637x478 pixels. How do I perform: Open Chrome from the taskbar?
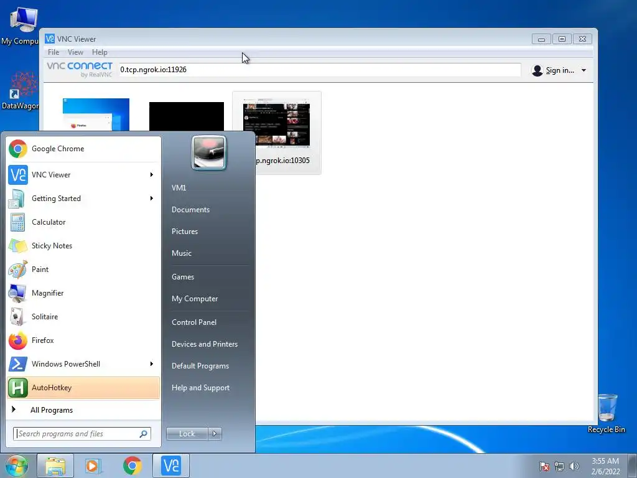[132, 466]
